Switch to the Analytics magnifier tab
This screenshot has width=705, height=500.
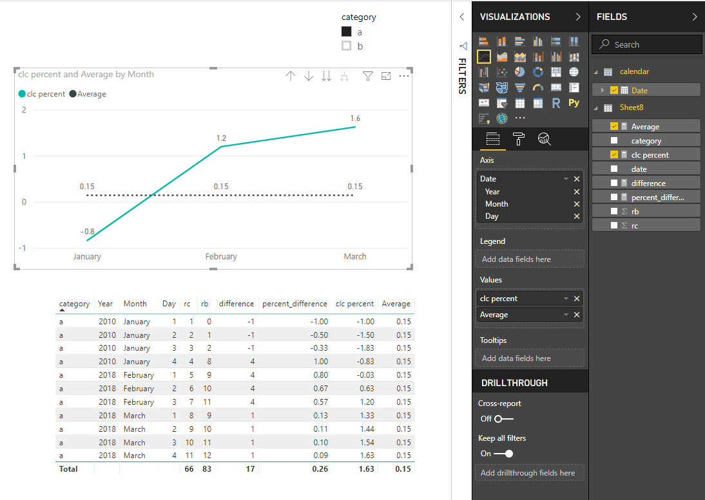click(544, 139)
